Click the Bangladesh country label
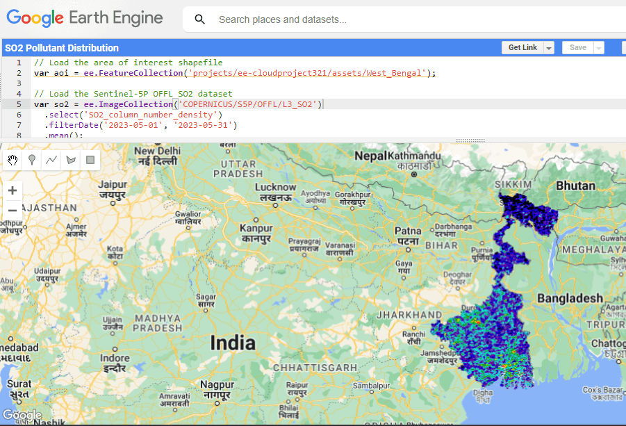Viewport: 626px width, 426px height. tap(570, 298)
